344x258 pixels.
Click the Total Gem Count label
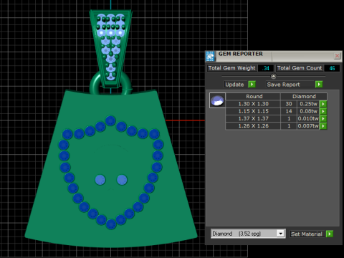click(300, 68)
